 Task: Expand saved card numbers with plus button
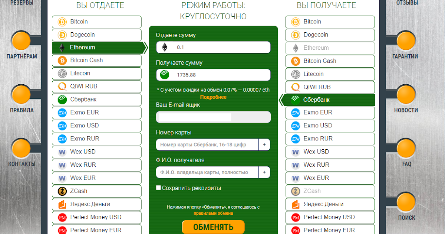[x=264, y=144]
